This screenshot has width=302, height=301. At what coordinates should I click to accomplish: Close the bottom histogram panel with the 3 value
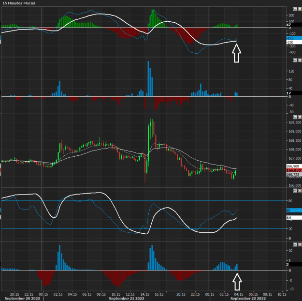pos(300,245)
